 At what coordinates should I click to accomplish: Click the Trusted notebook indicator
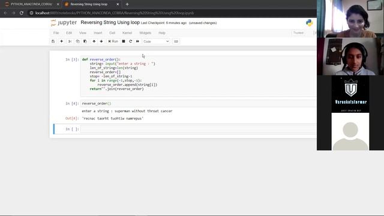coord(298,33)
